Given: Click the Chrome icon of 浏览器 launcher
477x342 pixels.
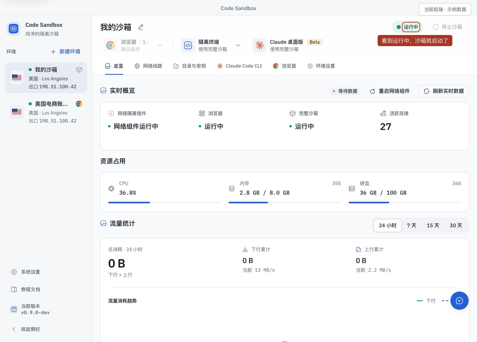Looking at the screenshot, I should [x=111, y=45].
